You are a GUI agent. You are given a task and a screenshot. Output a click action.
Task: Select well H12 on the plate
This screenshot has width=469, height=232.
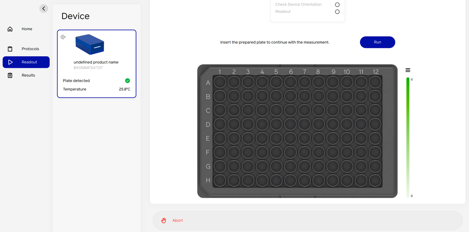coord(375,180)
